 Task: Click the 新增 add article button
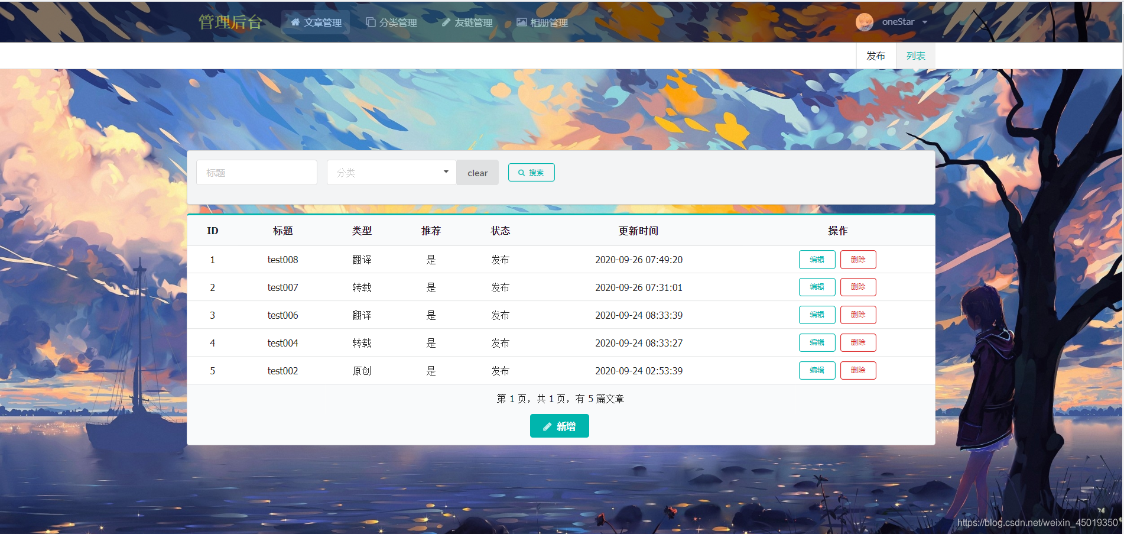pos(560,426)
